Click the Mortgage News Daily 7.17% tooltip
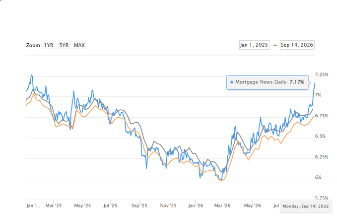Screen dimensions: 337x218 [x=268, y=82]
